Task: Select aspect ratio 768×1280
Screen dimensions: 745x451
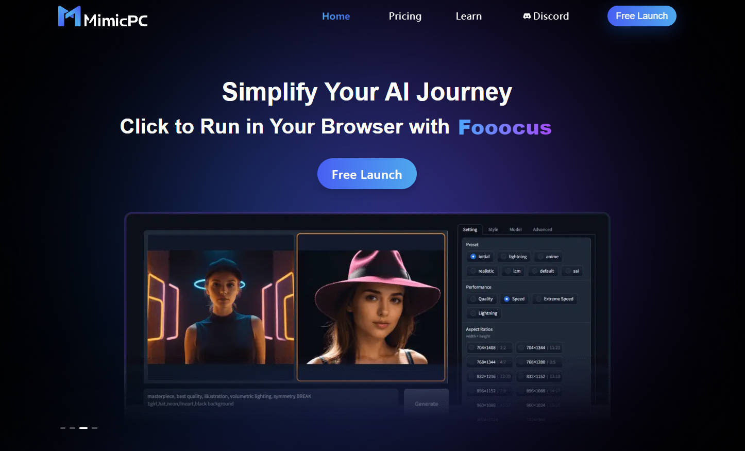Action: pos(539,362)
